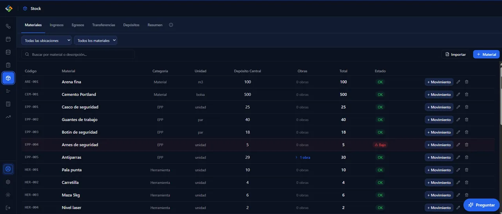This screenshot has width=502, height=214.
Task: Click + Movimiento for Arnes de seguridad
Action: pos(439,145)
